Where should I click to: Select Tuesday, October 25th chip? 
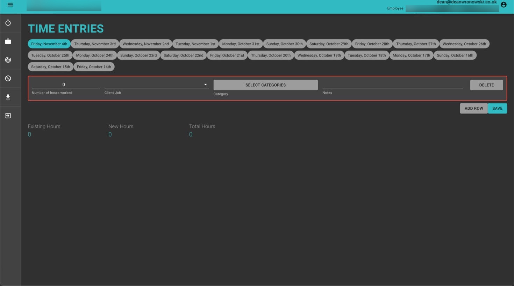click(50, 56)
